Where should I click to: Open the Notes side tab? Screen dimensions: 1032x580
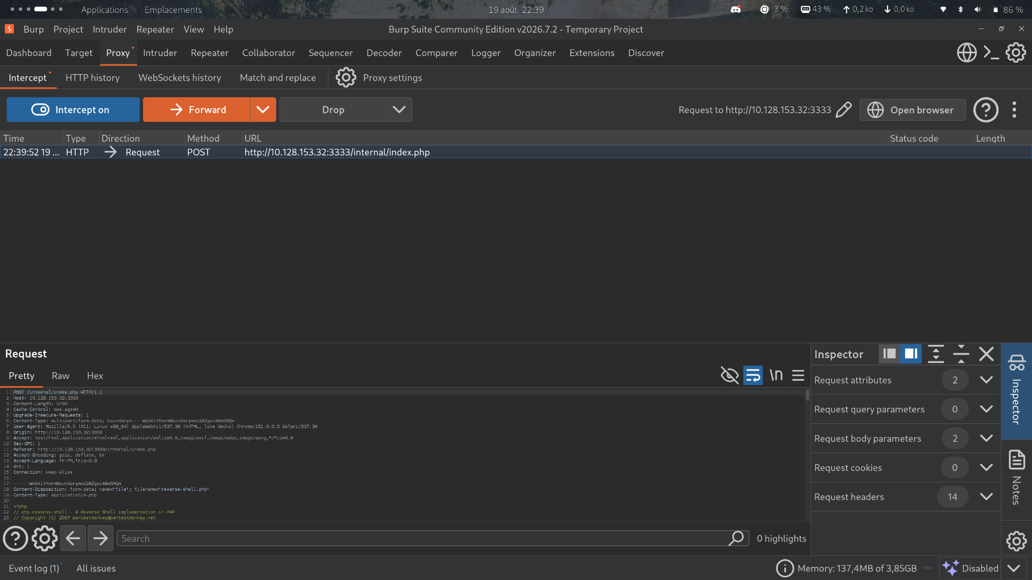[x=1016, y=478]
